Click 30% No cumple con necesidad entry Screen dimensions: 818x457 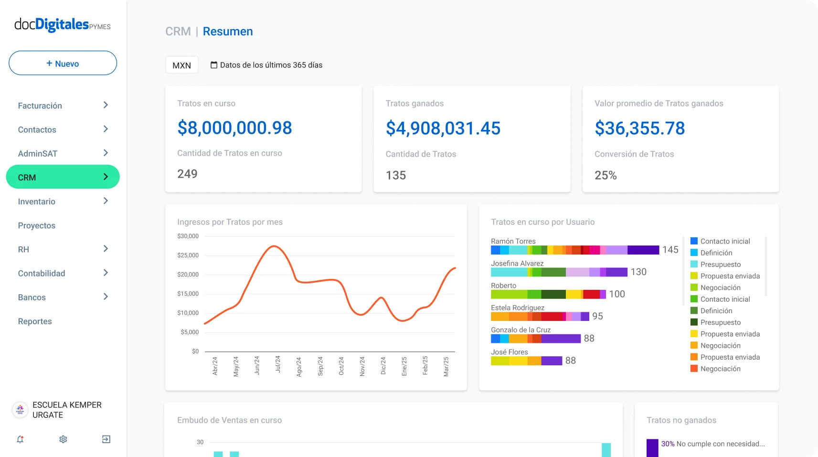[x=713, y=444]
